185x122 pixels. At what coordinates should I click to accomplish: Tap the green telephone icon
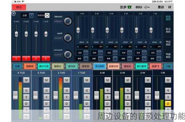(129, 7)
